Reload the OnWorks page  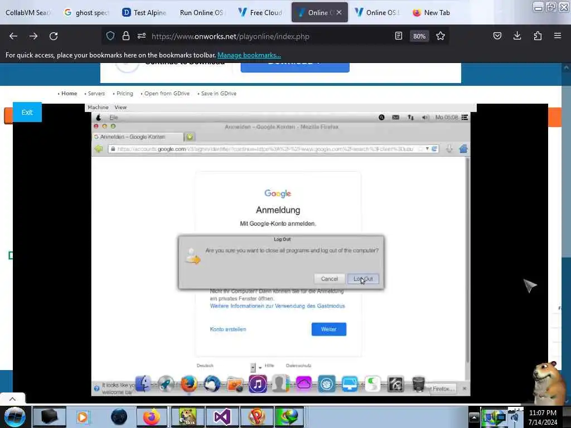(54, 36)
